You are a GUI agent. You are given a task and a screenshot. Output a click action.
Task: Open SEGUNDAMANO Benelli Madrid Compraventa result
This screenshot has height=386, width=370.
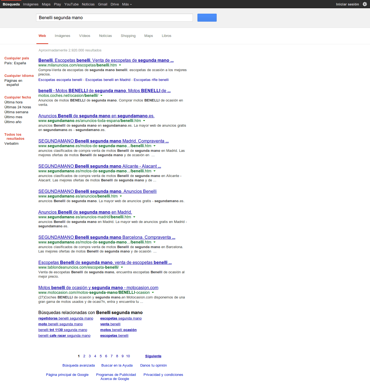[x=104, y=141]
